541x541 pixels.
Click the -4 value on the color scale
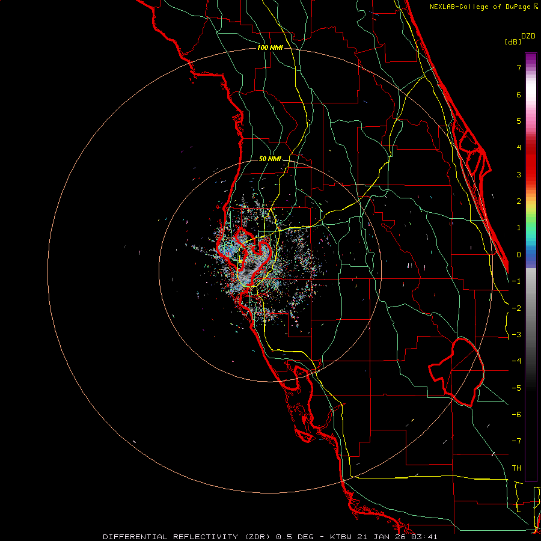coord(516,361)
